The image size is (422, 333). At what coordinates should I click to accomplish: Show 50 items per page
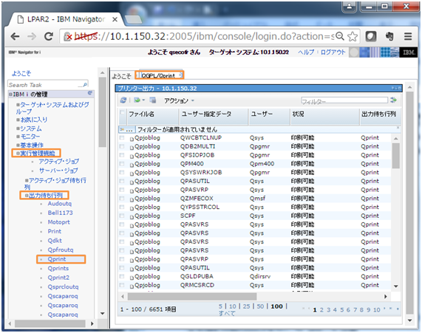point(260,306)
